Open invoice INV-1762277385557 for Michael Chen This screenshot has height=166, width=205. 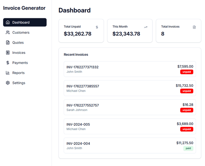point(83,86)
